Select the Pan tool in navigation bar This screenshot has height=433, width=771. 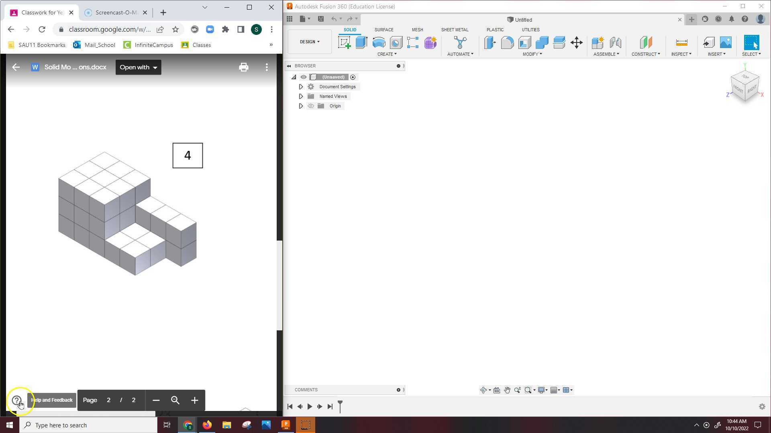(507, 390)
